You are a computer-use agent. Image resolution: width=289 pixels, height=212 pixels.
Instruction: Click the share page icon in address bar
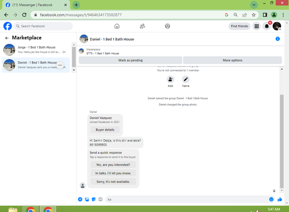[x=244, y=15]
